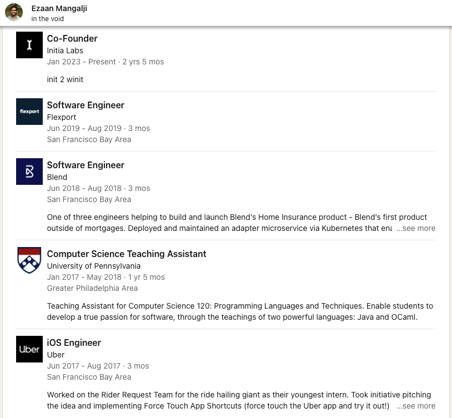Open the Flexport company logo
Viewport: 452px width, 418px height.
tap(29, 112)
